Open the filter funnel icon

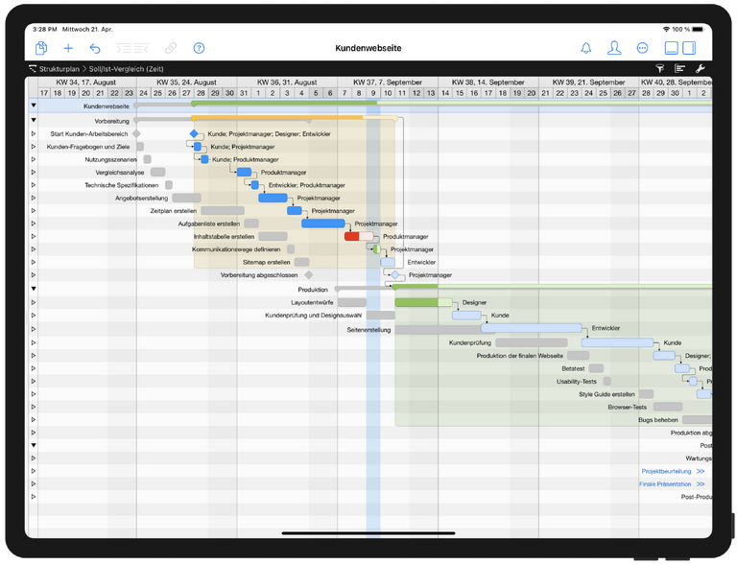(660, 69)
